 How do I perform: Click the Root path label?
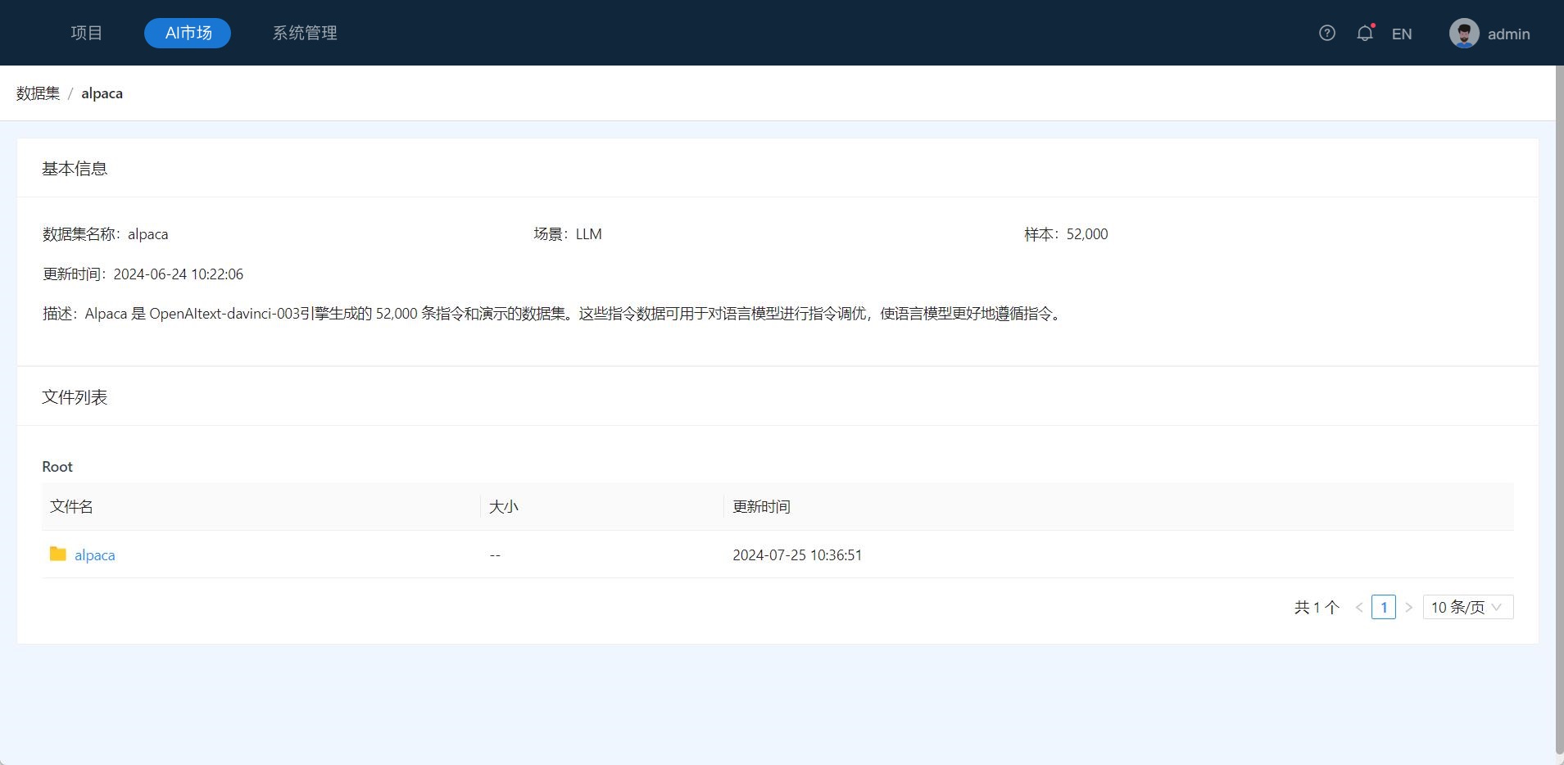(x=57, y=467)
